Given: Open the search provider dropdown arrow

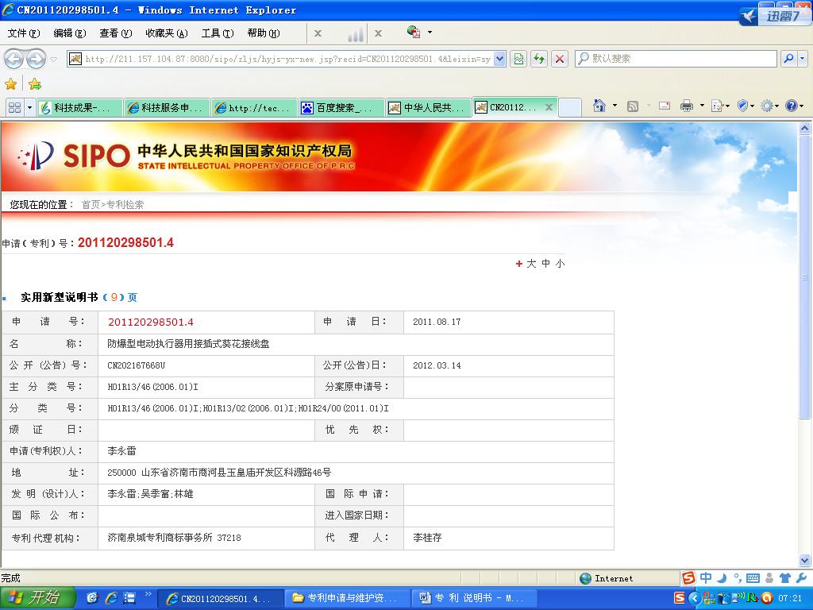Looking at the screenshot, I should 802,59.
